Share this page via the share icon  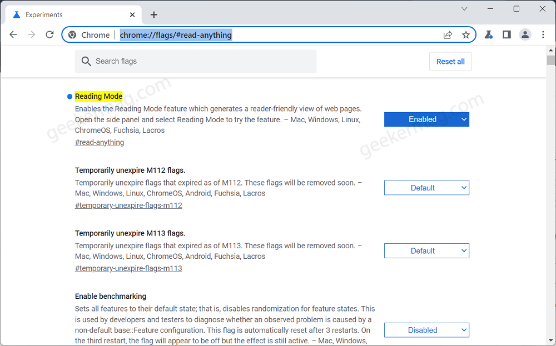[448, 34]
